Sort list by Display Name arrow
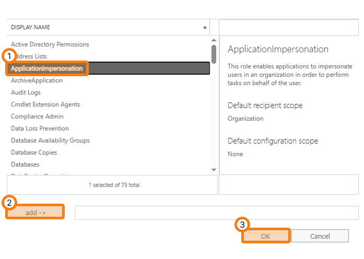The width and height of the screenshot is (364, 259). pos(204,27)
